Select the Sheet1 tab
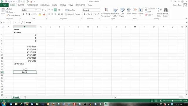This screenshot has width=188, height=106. (x=16, y=97)
